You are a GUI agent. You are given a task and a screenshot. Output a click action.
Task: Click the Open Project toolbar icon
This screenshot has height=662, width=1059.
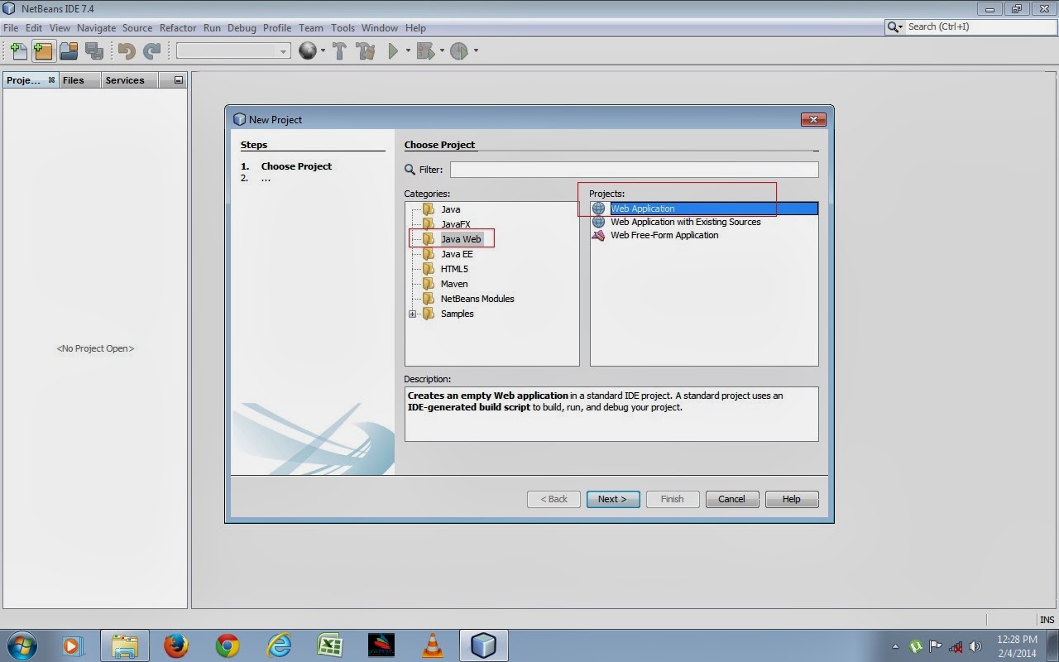pos(69,51)
